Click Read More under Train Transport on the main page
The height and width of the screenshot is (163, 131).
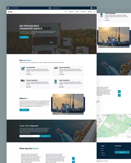62,87
